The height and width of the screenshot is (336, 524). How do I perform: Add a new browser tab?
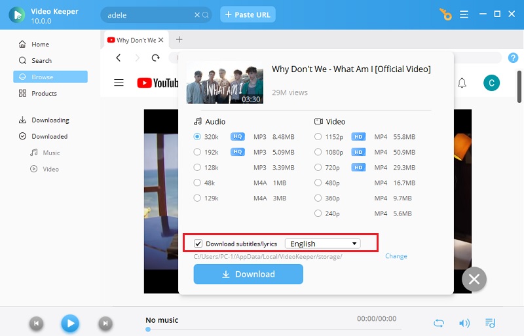pos(179,39)
